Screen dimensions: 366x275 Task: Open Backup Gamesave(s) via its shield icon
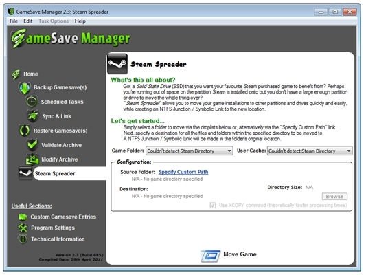[25, 88]
